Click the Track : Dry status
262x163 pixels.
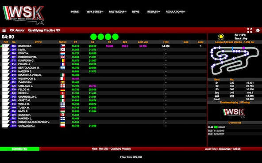click(241, 38)
